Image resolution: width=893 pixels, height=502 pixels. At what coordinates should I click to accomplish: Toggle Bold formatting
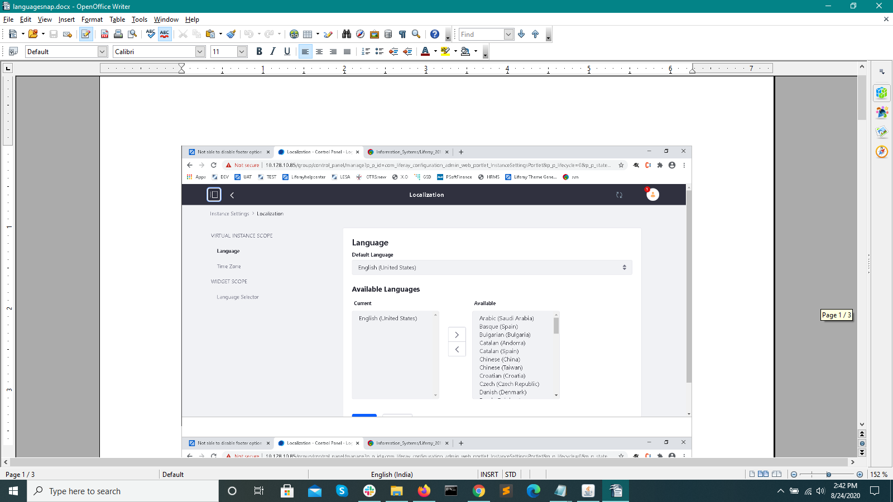pos(259,51)
